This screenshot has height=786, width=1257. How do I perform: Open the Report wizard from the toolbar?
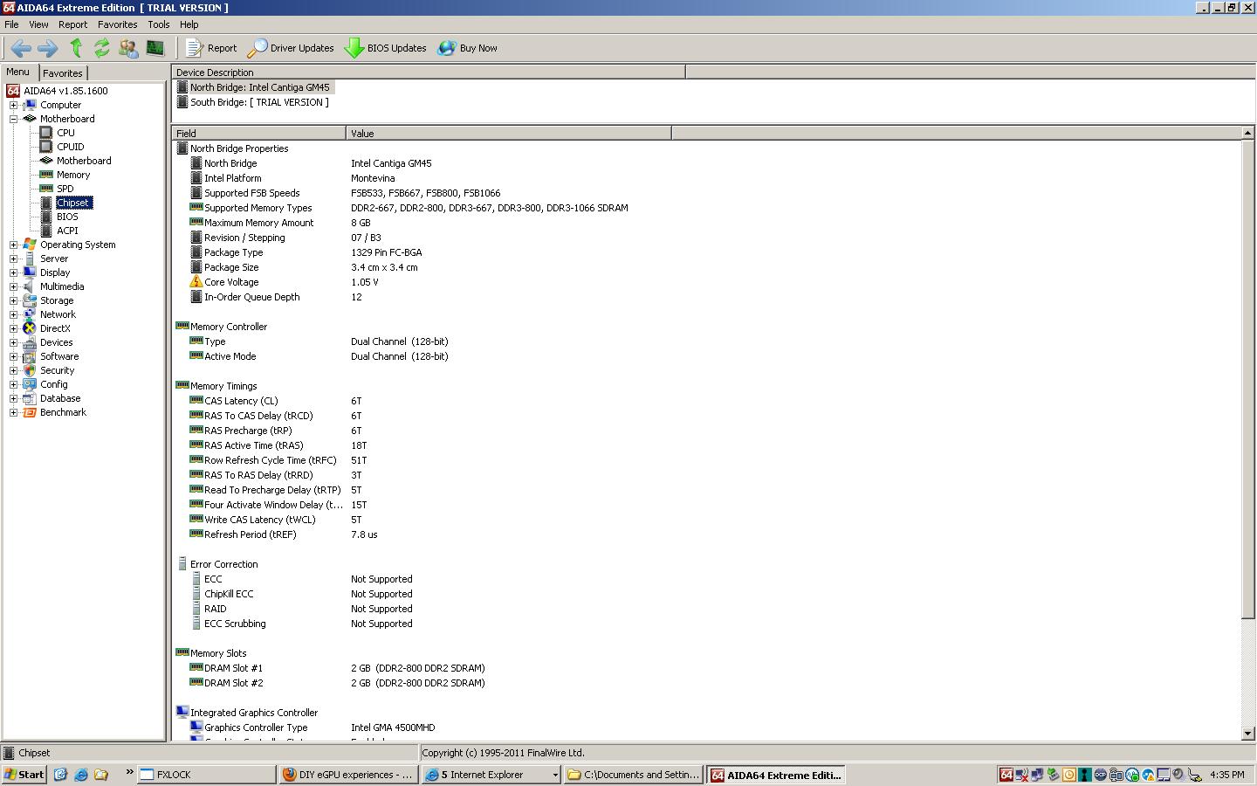click(211, 48)
